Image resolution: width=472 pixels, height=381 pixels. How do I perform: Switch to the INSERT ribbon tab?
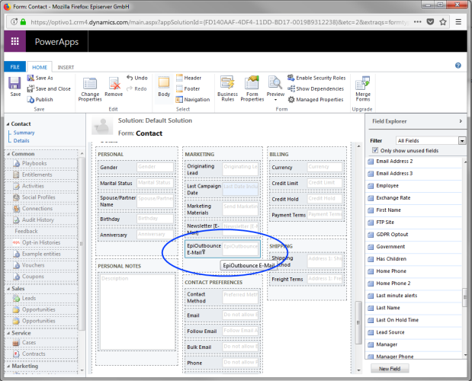click(66, 68)
